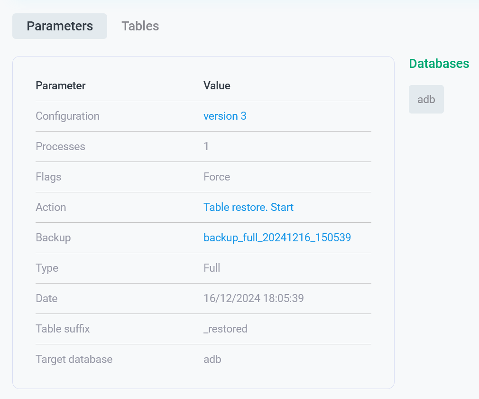Click the Force flag value
This screenshot has width=479, height=399.
tap(217, 177)
